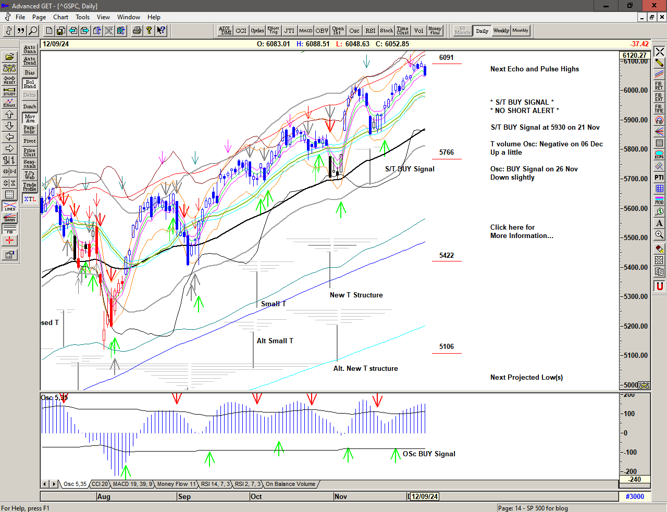Toggle the Bol Band study overlay
Viewport: 667px width, 512px height.
point(30,84)
